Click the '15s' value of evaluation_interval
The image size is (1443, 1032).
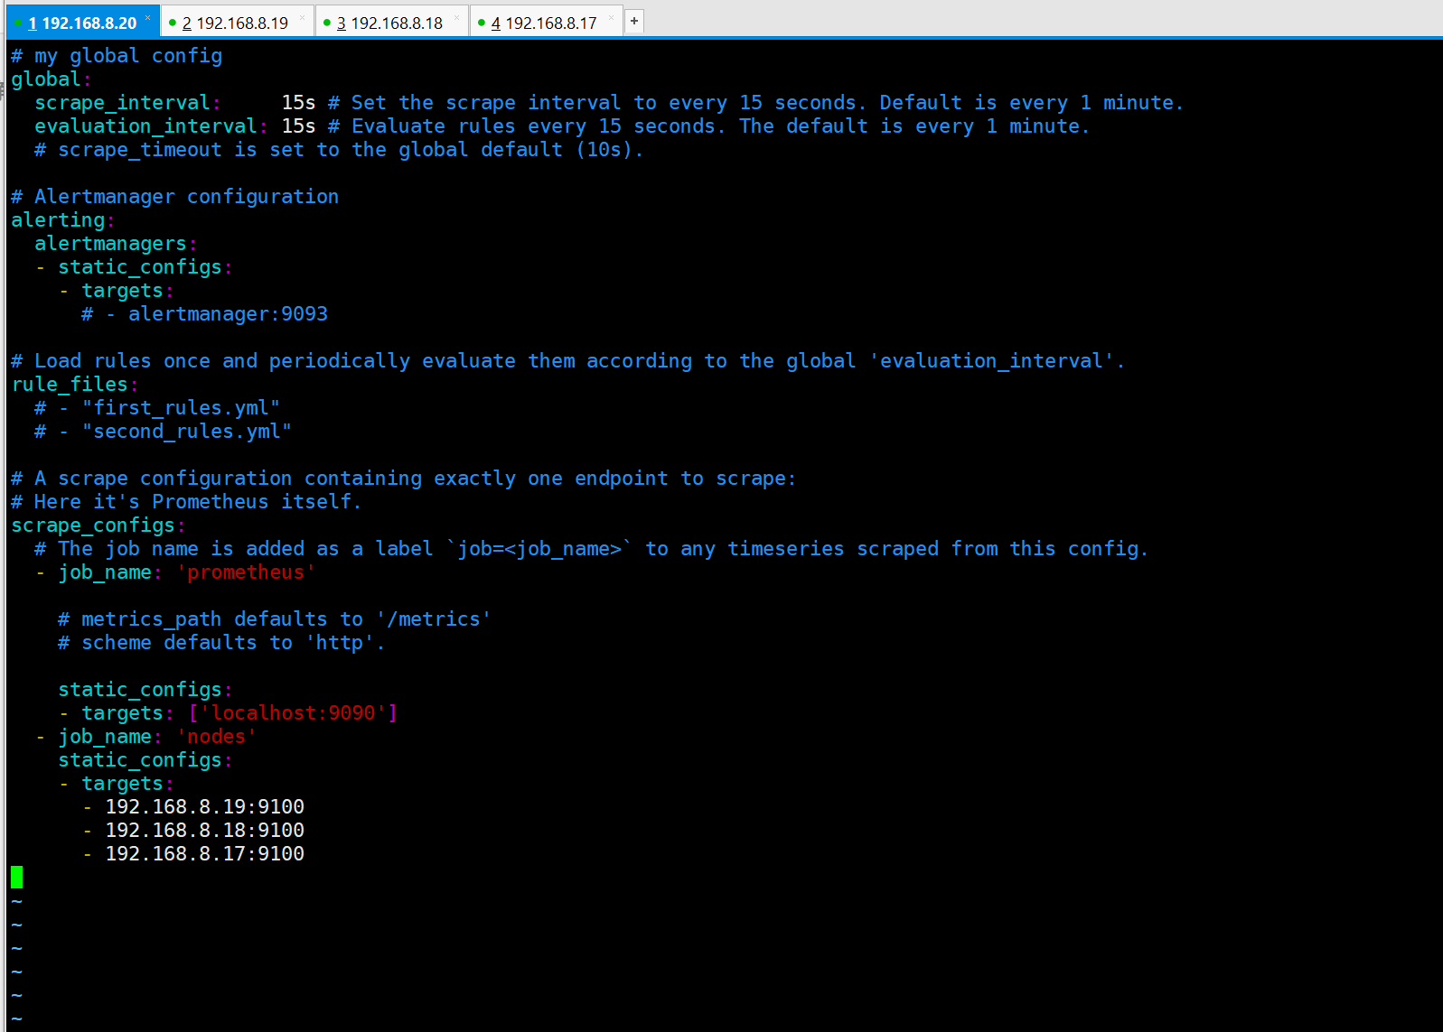coord(298,126)
